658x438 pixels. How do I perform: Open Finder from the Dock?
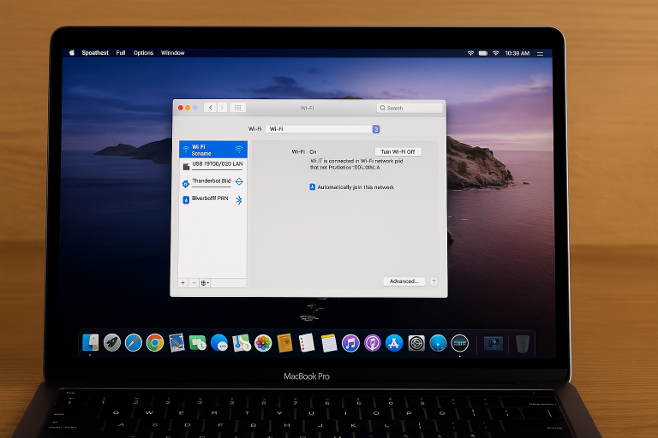(90, 343)
